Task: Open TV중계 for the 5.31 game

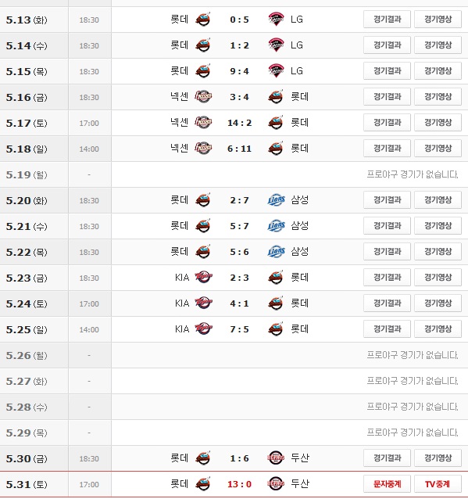Action: pyautogui.click(x=438, y=484)
